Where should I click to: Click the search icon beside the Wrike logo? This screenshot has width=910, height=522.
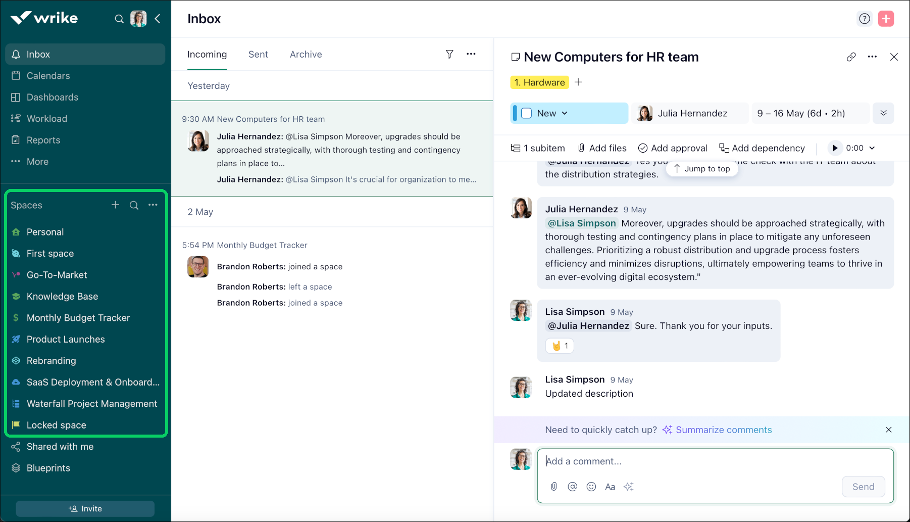coord(119,19)
